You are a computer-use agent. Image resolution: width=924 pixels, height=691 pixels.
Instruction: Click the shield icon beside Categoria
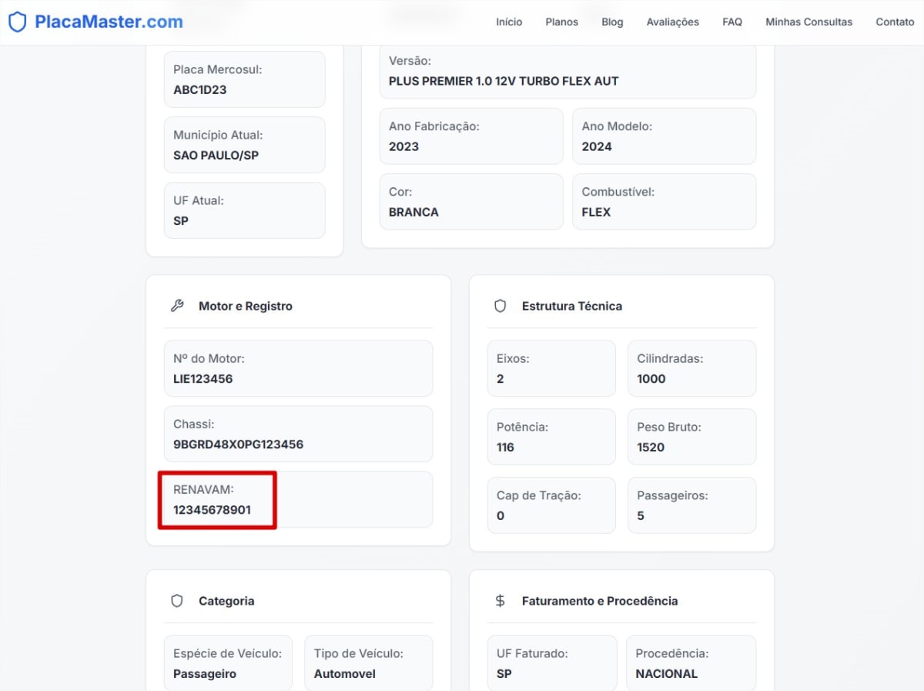point(177,601)
